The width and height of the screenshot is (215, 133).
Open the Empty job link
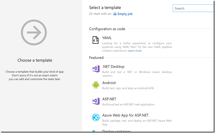125,14
